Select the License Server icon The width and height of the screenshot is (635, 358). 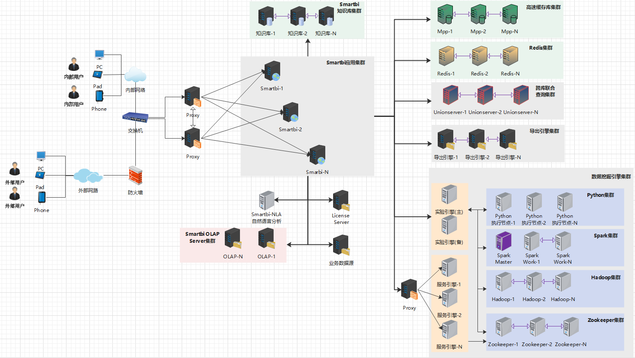(x=341, y=201)
